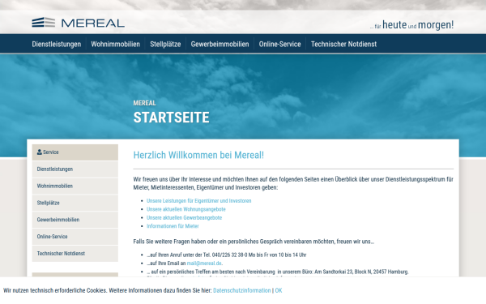This screenshot has width=486, height=304.
Task: Select Online-Service in the sidebar menu
Action: [x=75, y=237]
